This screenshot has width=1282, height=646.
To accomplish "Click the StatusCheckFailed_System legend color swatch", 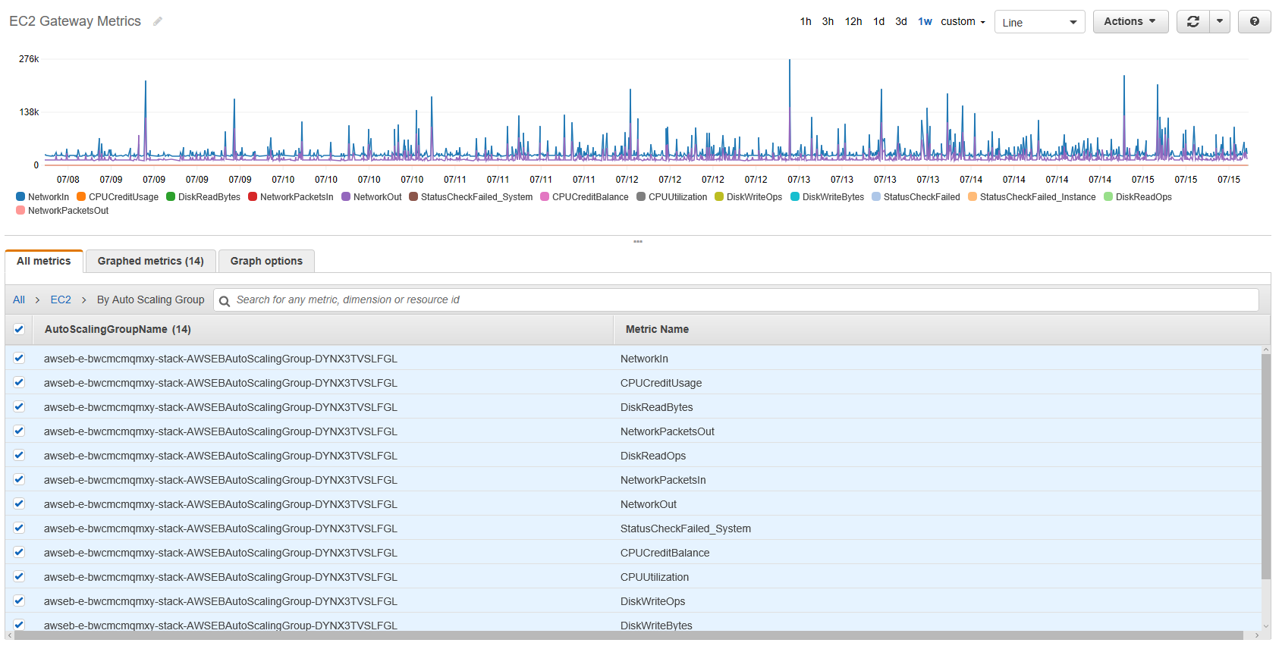I will coord(413,196).
